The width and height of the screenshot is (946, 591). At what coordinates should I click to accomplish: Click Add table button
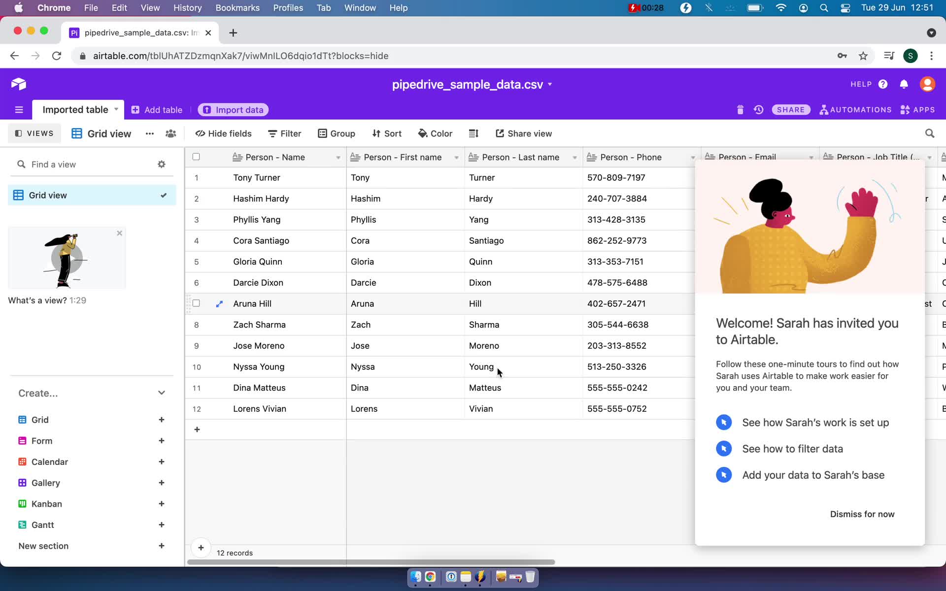point(157,110)
